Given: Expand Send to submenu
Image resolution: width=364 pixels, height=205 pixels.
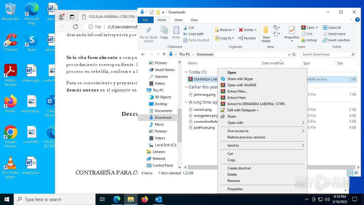Looking at the screenshot, I should (262, 145).
